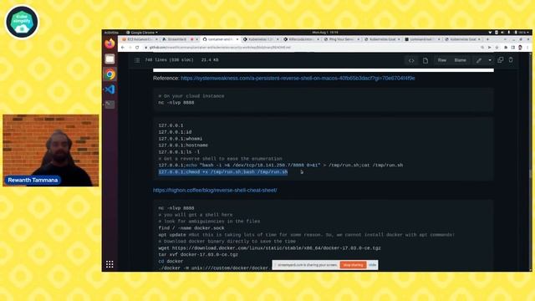Click the Chrome forward arrow
The height and width of the screenshot is (301, 535).
[x=130, y=48]
